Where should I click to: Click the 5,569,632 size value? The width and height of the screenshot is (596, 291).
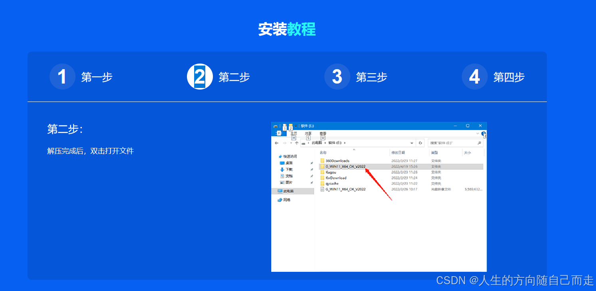[473, 189]
